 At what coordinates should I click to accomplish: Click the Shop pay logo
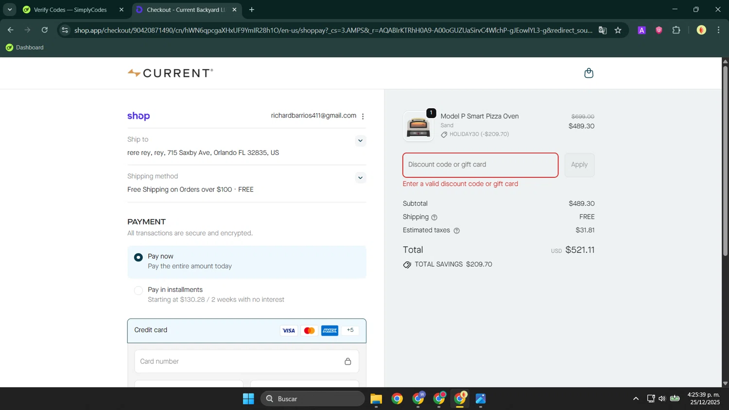[139, 116]
